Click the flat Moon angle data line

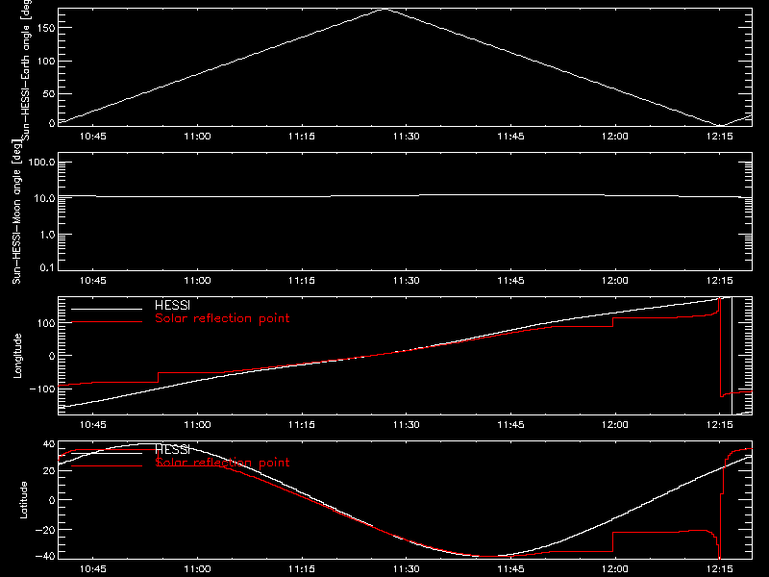405,196
